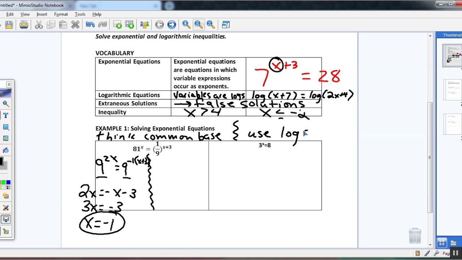Viewport: 462px width, 260px height.
Task: Open the Gallery icon in the tool palette
Action: coord(6,196)
